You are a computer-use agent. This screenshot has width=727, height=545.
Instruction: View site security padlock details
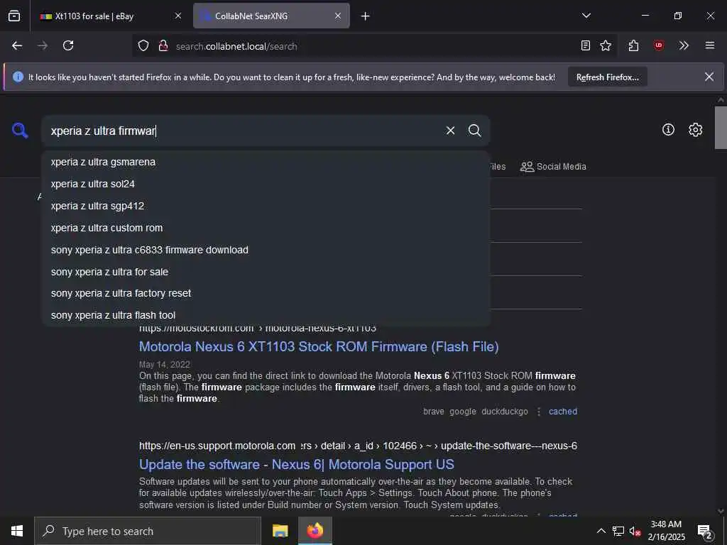163,45
